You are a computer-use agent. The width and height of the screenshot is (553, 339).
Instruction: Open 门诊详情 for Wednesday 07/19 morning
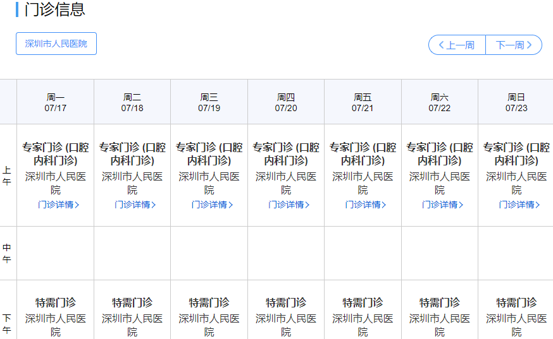pos(212,205)
